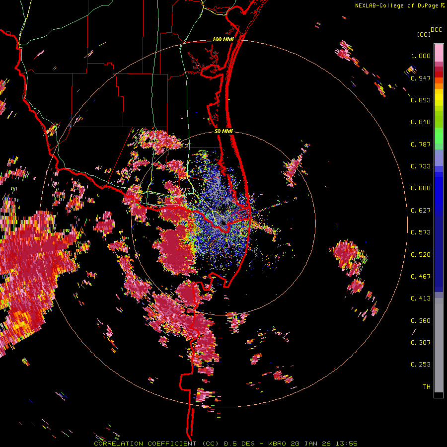Click the 0.680 scale value
Viewport: 447px width, 447px height.
point(421,188)
